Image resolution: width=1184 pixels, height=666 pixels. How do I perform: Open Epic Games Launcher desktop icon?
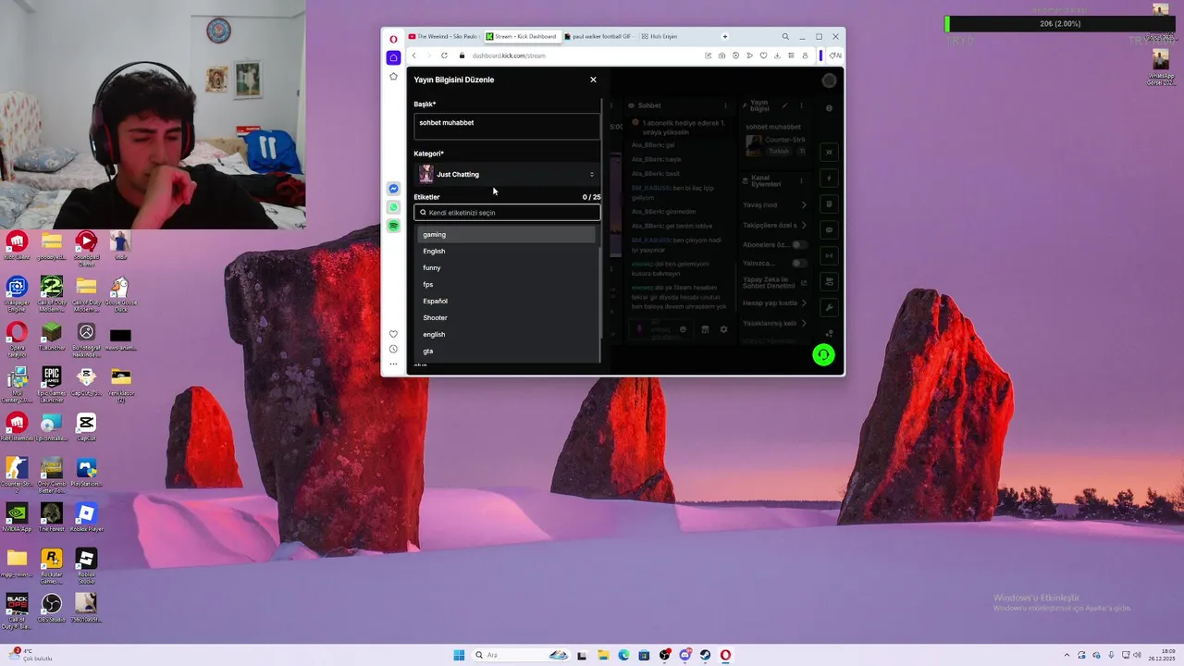52,385
